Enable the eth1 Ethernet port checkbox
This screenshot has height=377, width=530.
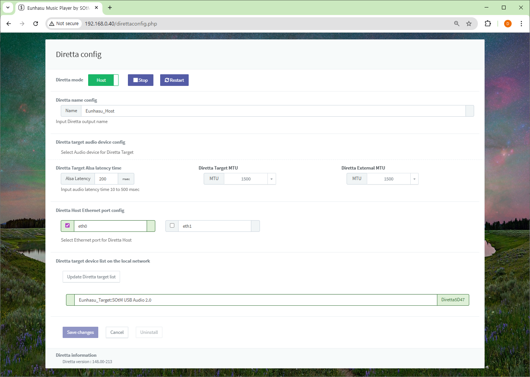click(x=172, y=226)
